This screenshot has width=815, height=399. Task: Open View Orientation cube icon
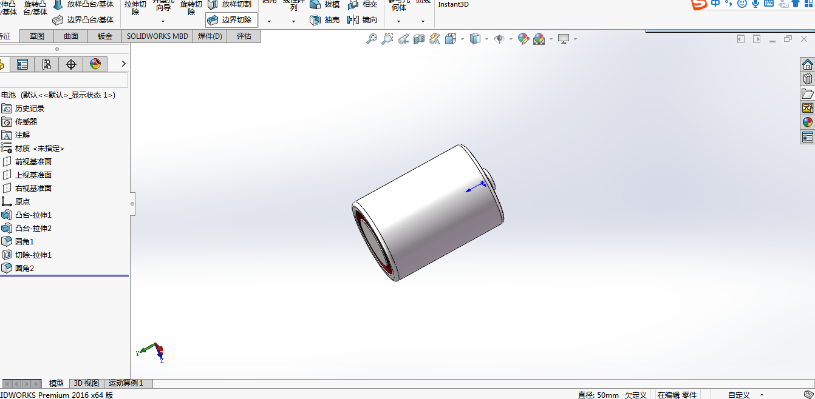(451, 39)
